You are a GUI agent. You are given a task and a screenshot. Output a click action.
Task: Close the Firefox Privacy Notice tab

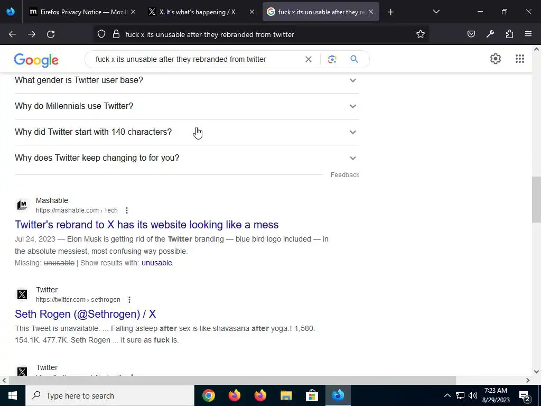tap(133, 12)
